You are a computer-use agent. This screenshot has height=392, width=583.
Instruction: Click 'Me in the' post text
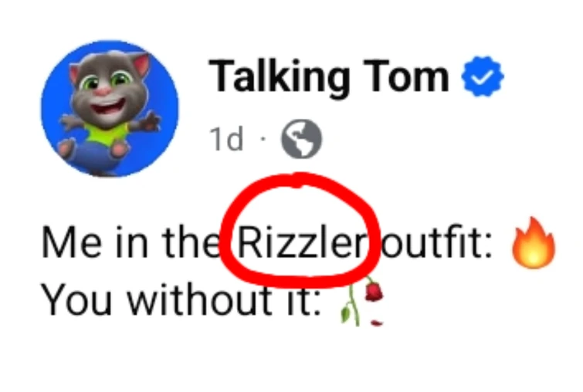pyautogui.click(x=127, y=246)
